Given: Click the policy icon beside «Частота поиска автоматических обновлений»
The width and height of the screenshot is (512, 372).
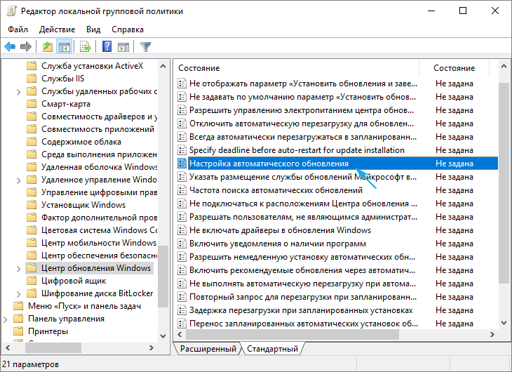Looking at the screenshot, I should [x=182, y=190].
